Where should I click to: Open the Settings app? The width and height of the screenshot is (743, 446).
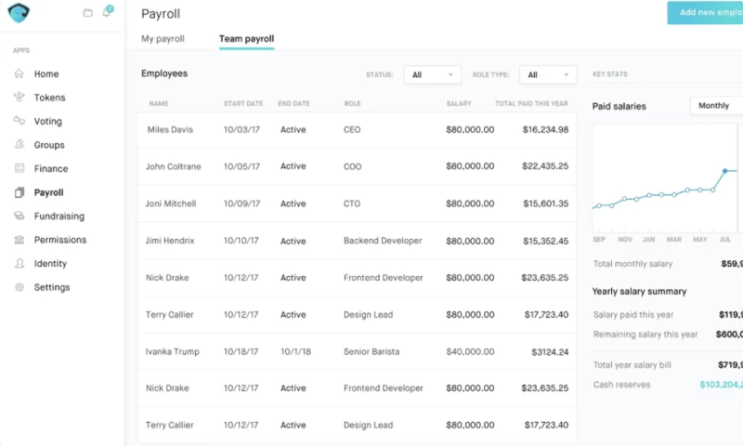tap(52, 287)
